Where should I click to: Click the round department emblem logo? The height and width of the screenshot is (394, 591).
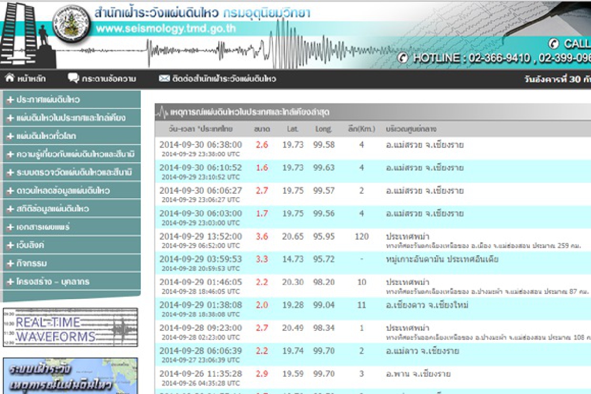(x=72, y=24)
